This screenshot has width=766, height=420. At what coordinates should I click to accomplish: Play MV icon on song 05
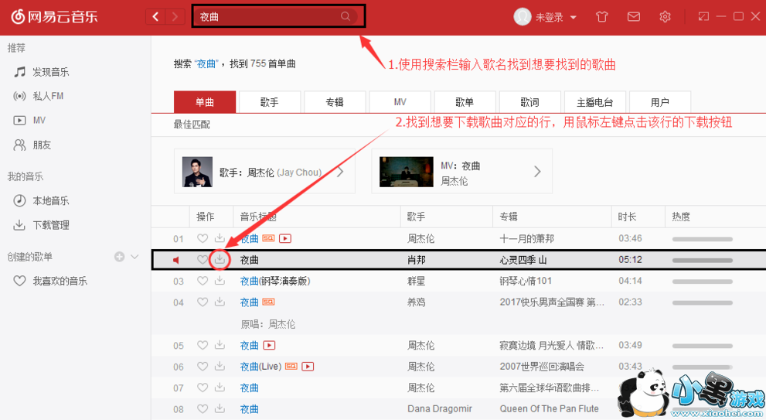(269, 345)
